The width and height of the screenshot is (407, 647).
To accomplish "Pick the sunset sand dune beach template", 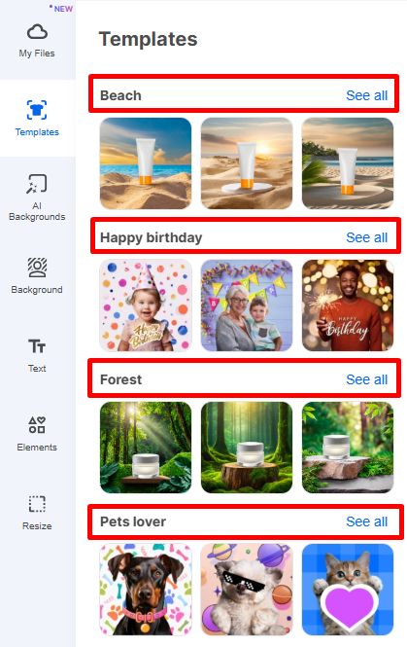I will tap(247, 163).
